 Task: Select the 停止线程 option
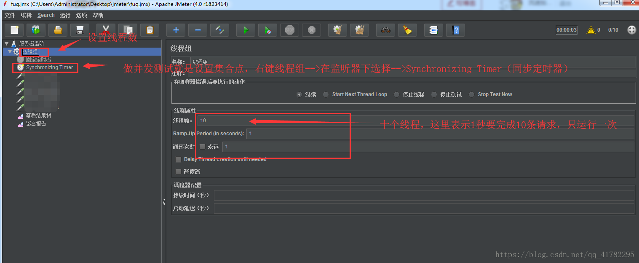396,94
